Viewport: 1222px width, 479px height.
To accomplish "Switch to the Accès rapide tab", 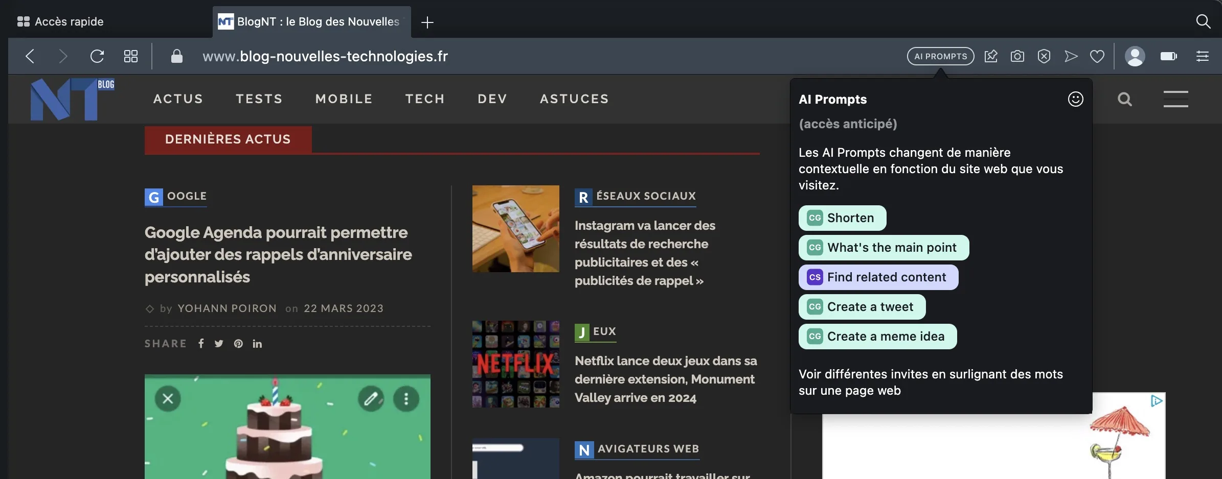I will pyautogui.click(x=60, y=21).
